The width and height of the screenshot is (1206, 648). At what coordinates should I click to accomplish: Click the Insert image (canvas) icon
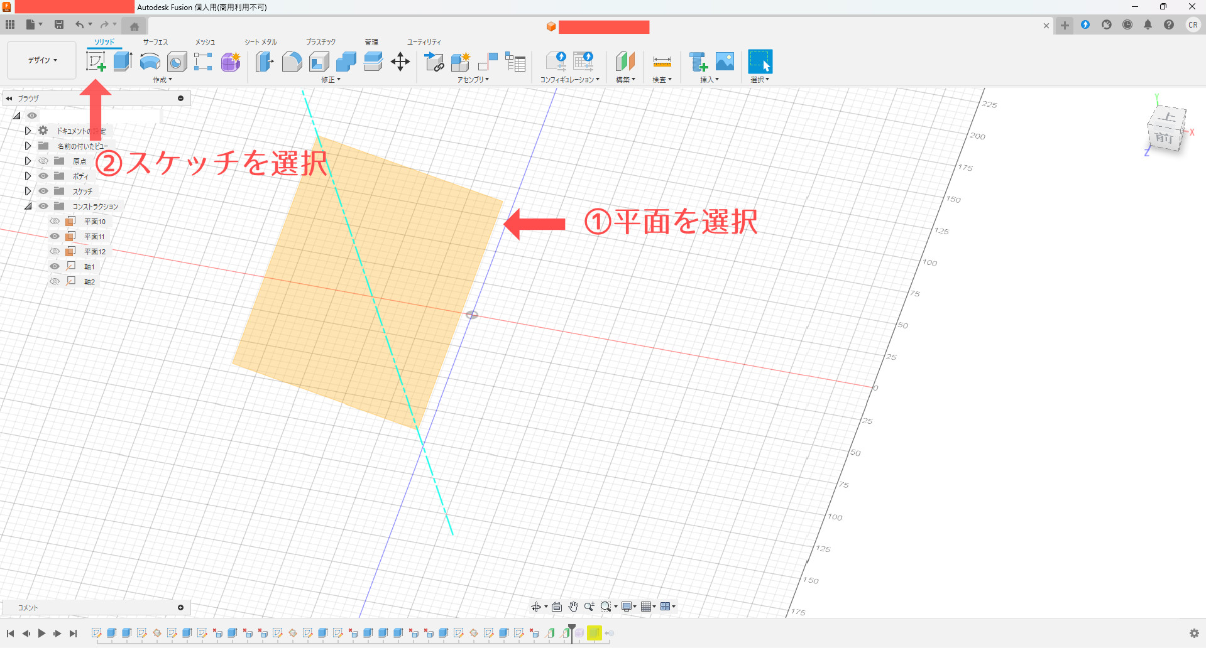pyautogui.click(x=725, y=62)
